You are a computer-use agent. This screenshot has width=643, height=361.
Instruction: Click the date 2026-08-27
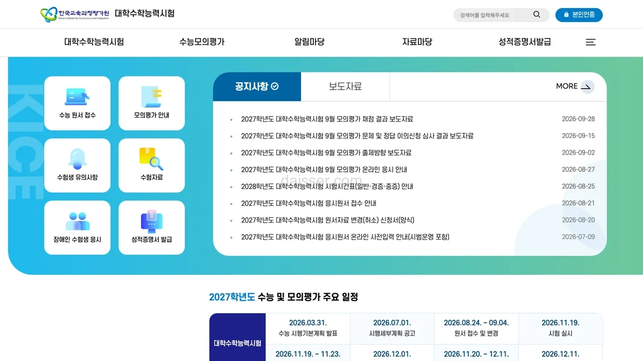pos(578,170)
